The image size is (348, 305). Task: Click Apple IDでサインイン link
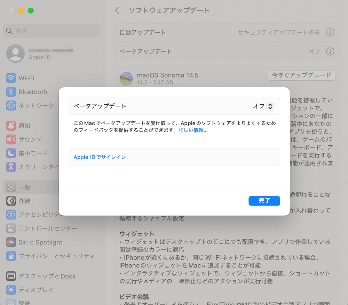click(100, 157)
